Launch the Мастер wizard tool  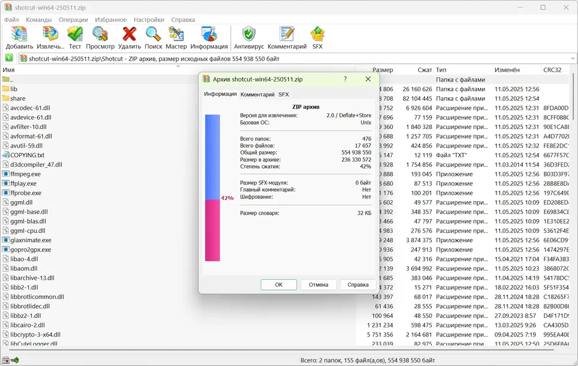176,34
